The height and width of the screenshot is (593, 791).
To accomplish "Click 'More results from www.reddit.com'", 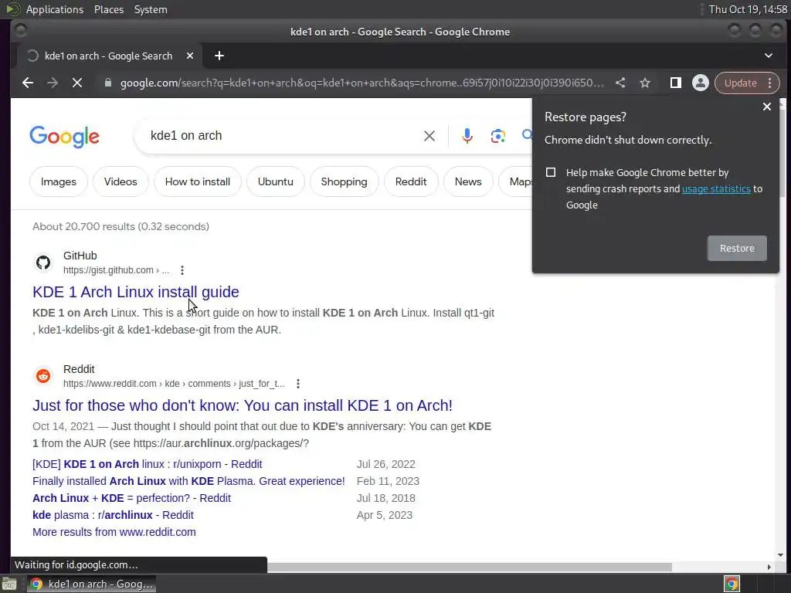I will click(114, 532).
